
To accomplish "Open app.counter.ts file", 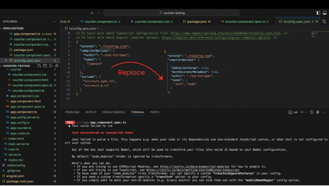I will 21,128.
